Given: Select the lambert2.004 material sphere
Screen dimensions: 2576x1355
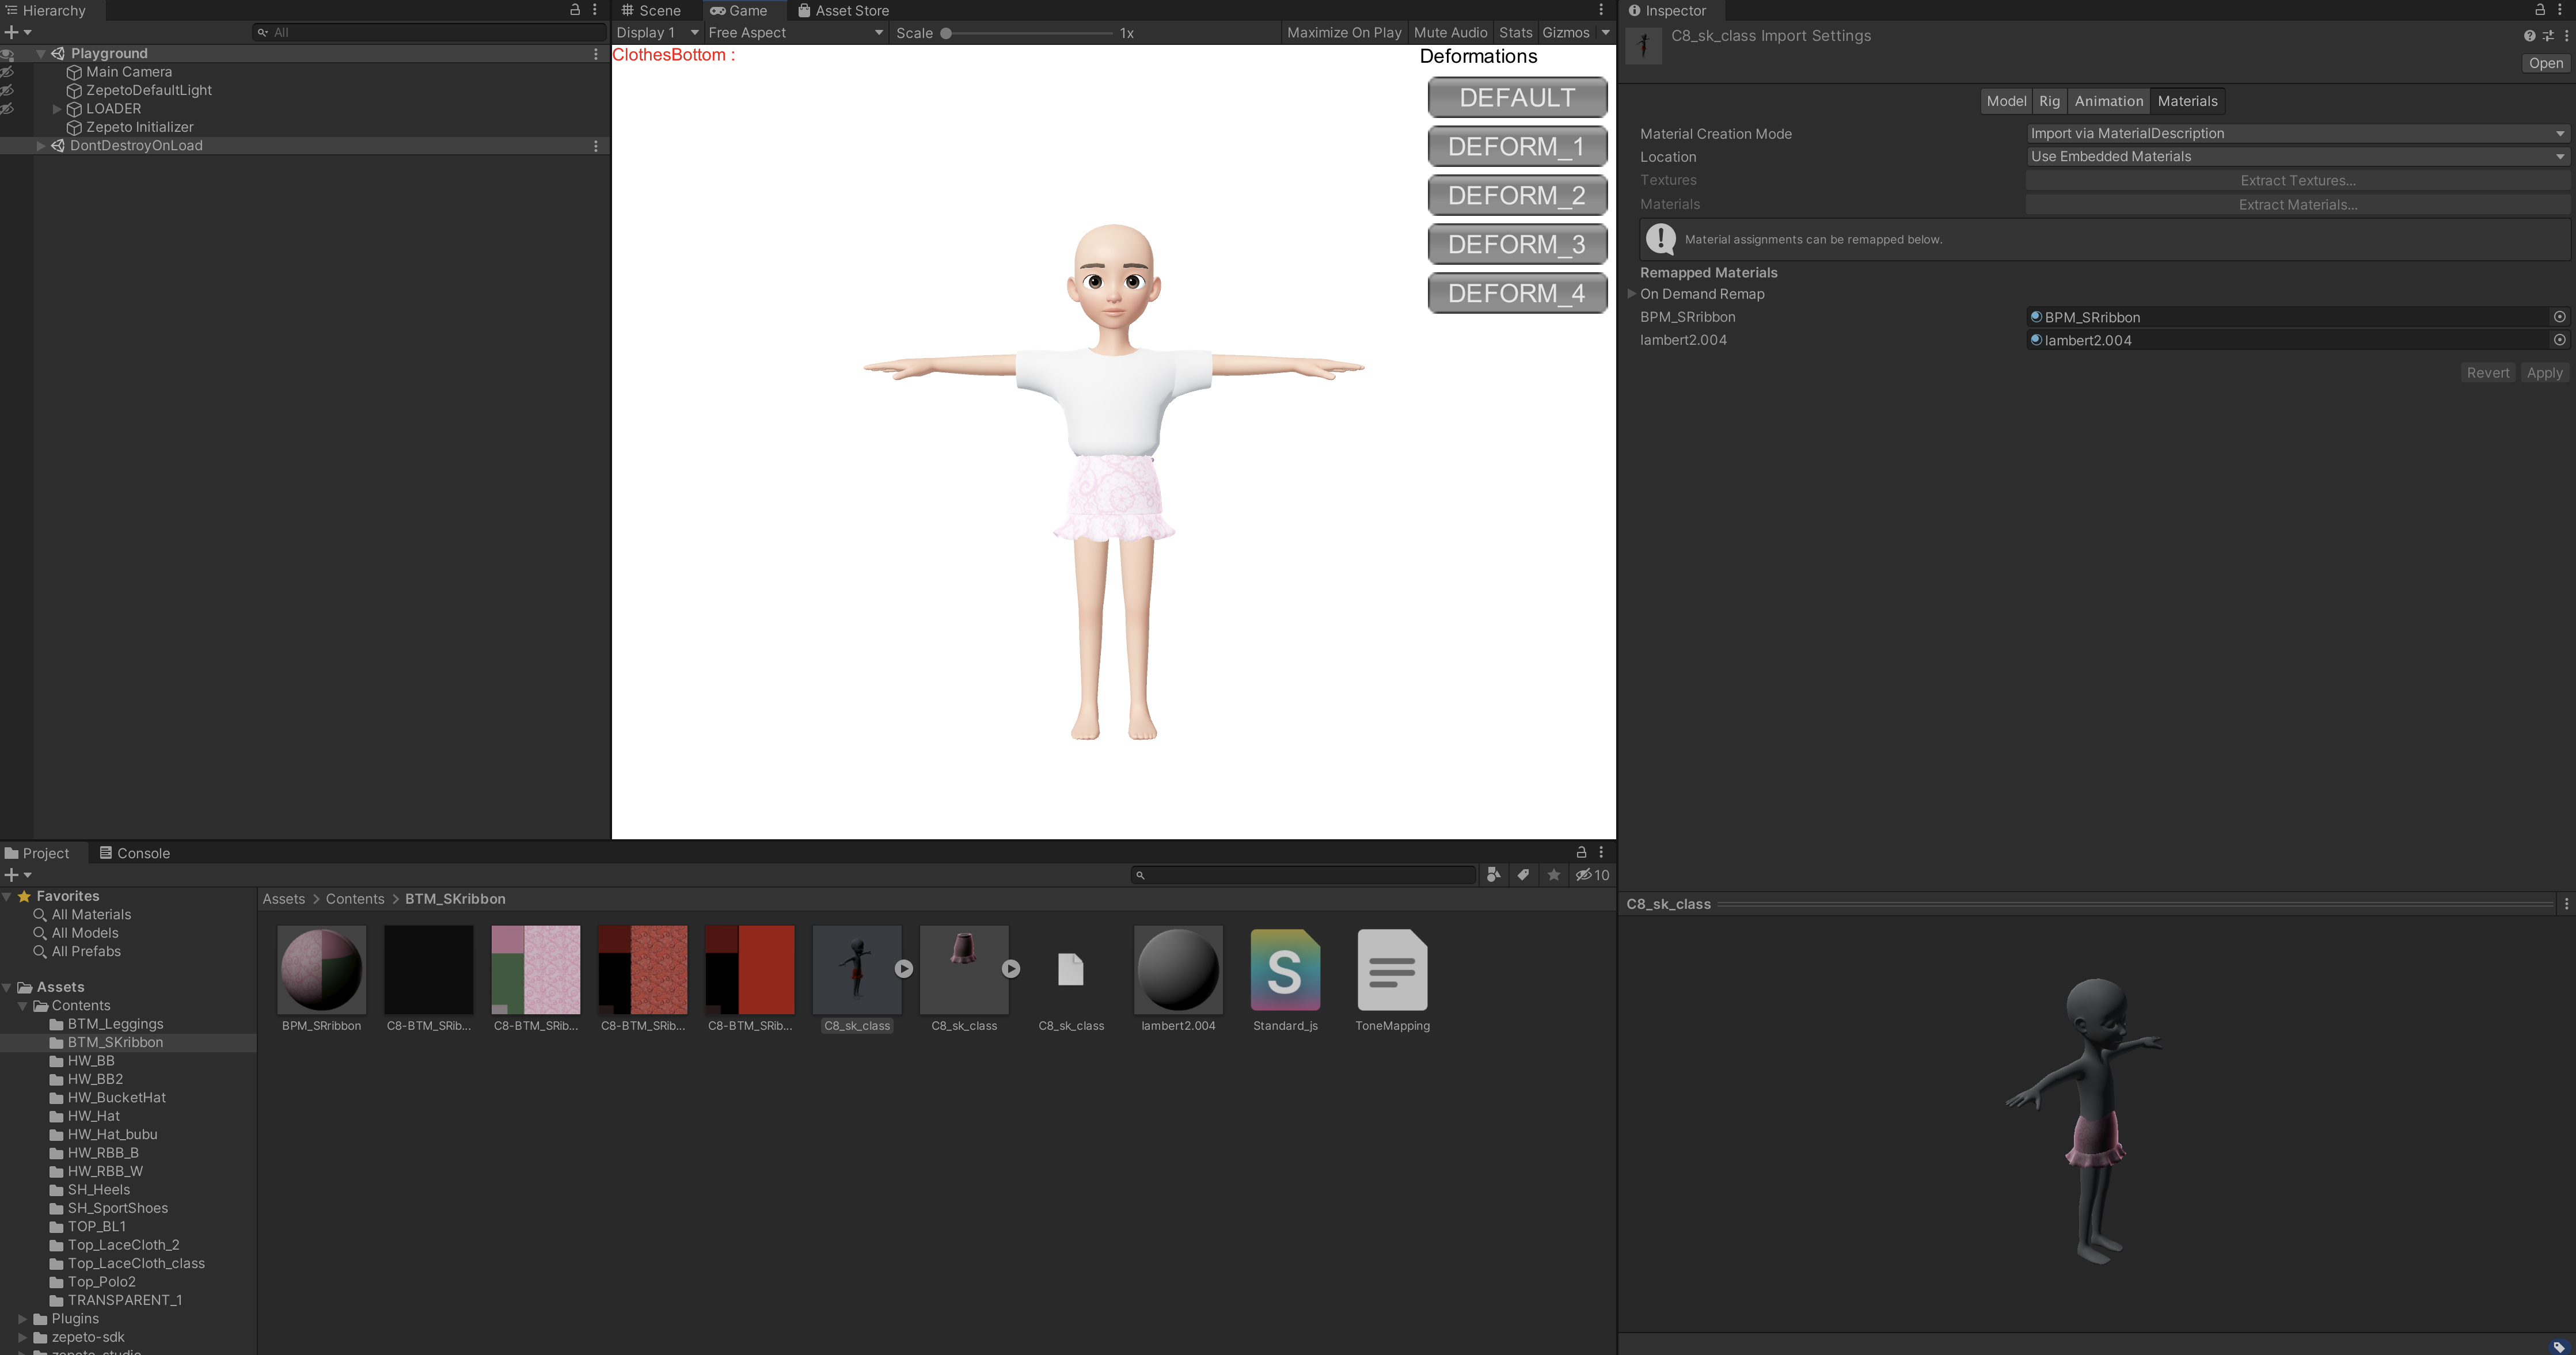Looking at the screenshot, I should (x=1178, y=969).
